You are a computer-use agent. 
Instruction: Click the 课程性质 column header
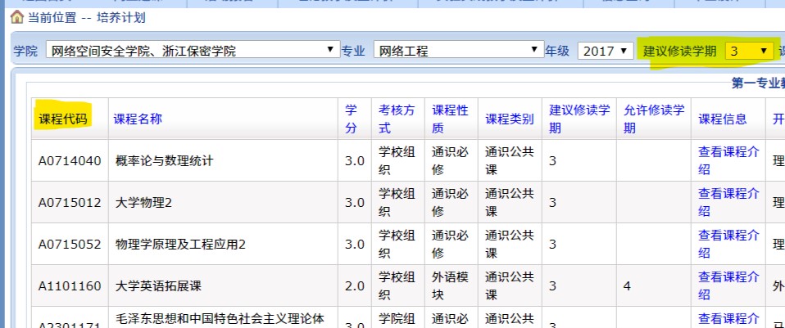pos(450,119)
